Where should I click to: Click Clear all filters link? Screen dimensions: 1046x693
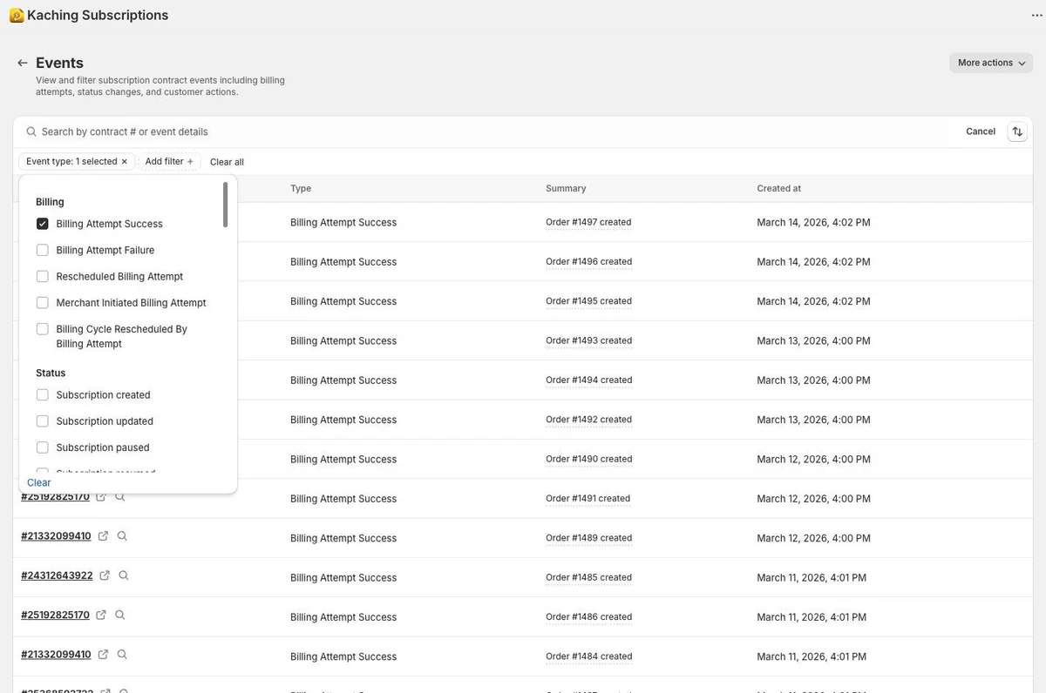(x=227, y=162)
